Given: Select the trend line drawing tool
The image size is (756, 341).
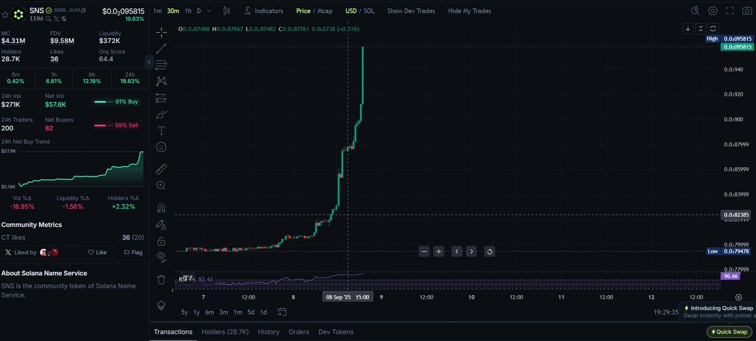Looking at the screenshot, I should coord(161,49).
